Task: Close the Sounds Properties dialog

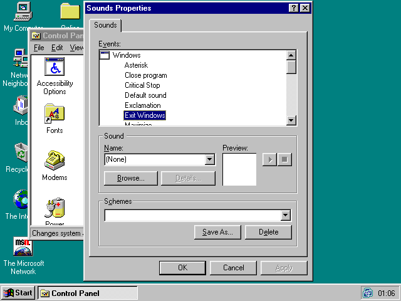Action: 305,8
